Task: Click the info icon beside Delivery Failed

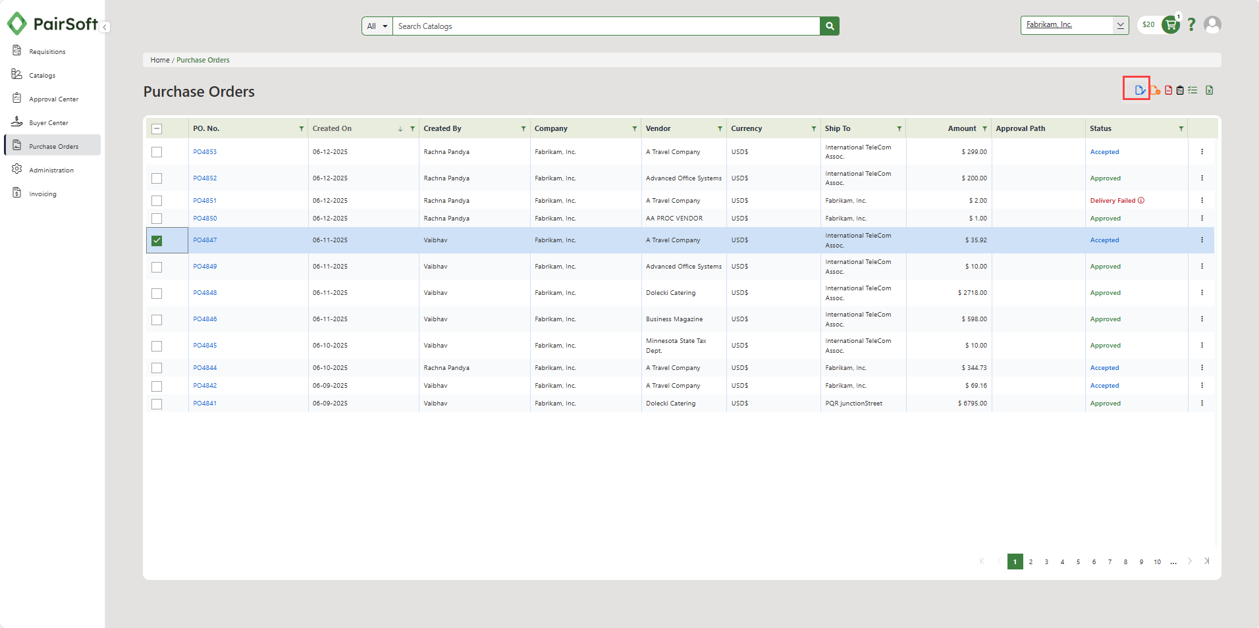Action: pyautogui.click(x=1141, y=201)
